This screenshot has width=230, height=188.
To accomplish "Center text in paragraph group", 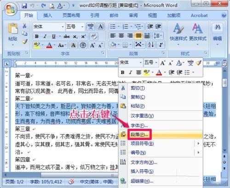I will pos(121,36).
